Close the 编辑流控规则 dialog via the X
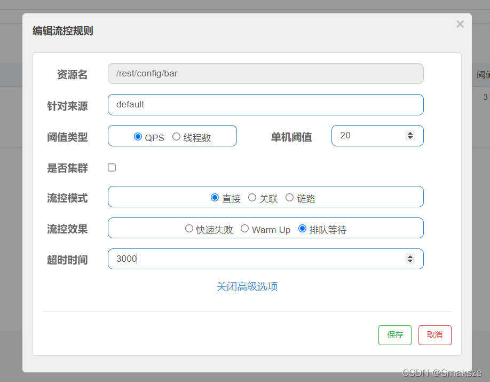This screenshot has height=382, width=490. click(460, 24)
